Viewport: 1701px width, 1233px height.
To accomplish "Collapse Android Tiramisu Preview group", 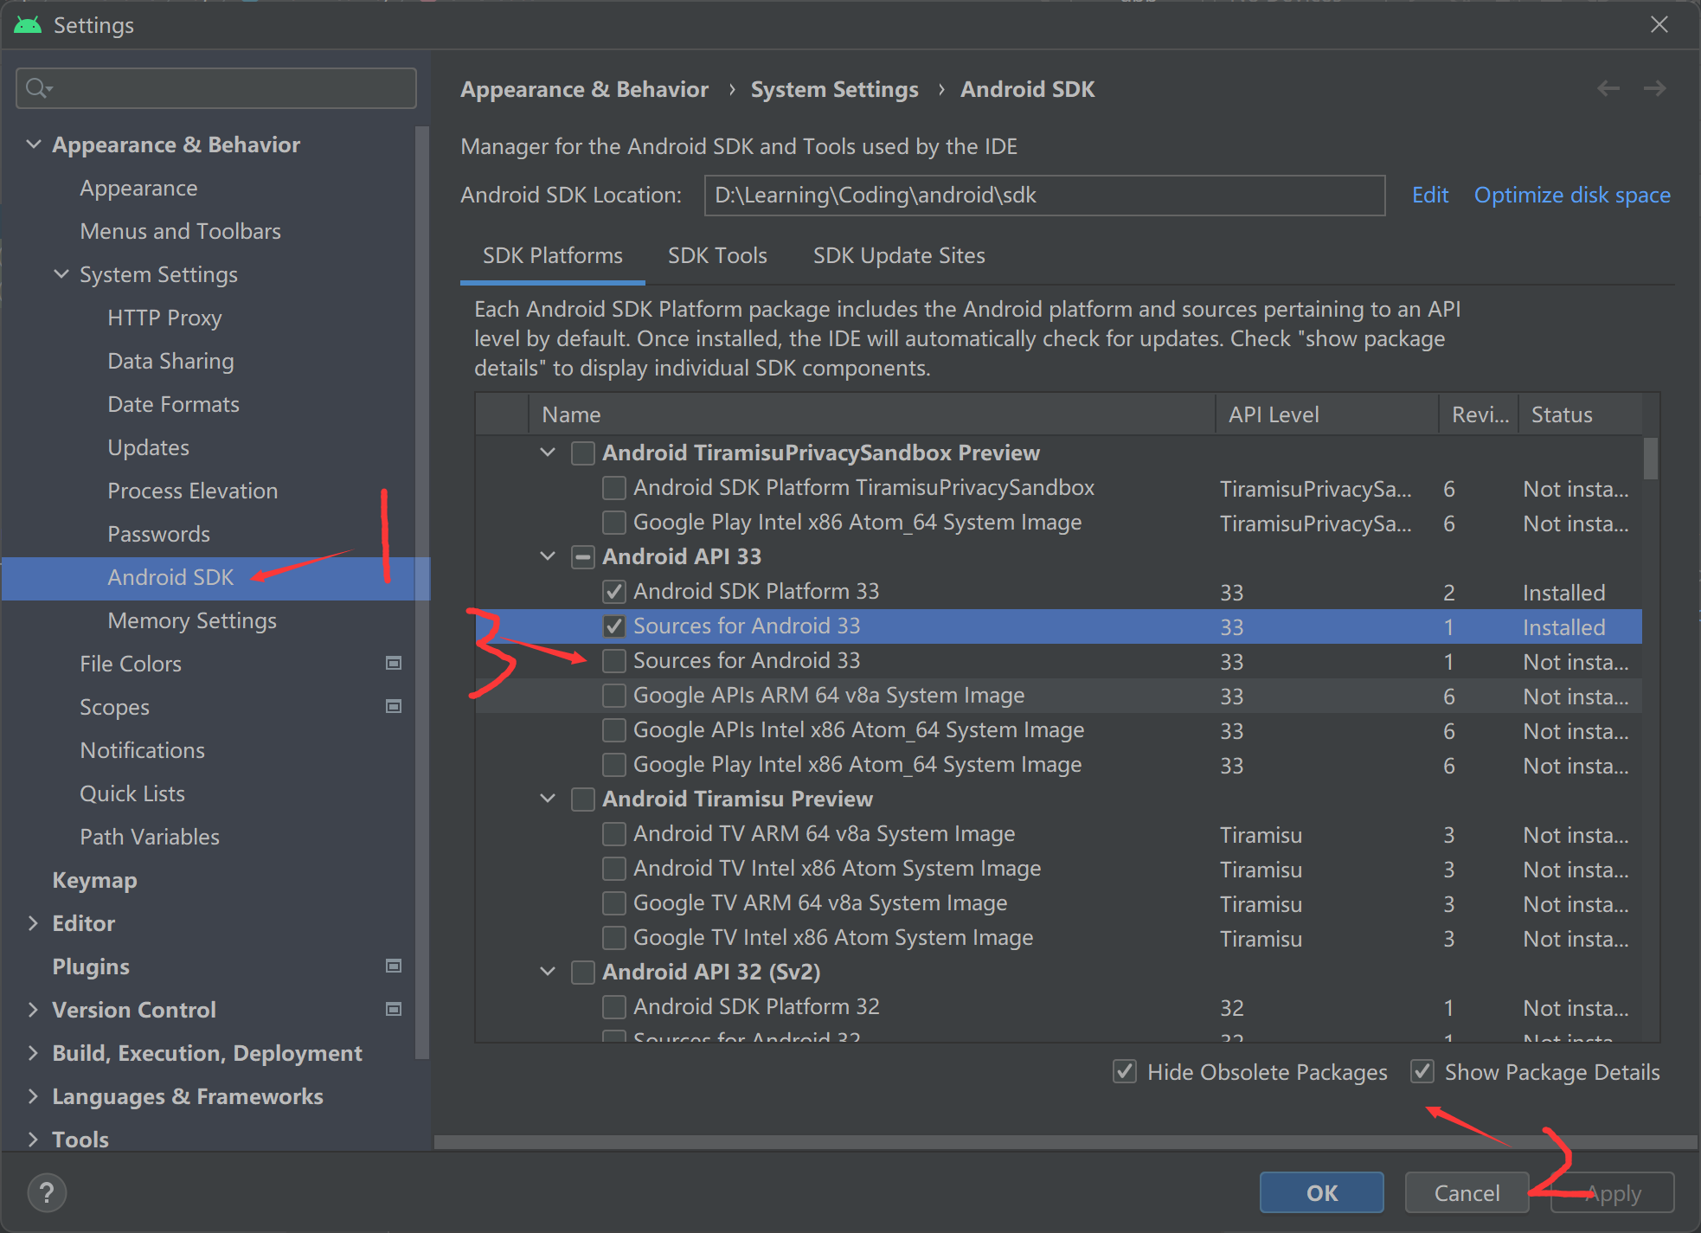I will [548, 799].
